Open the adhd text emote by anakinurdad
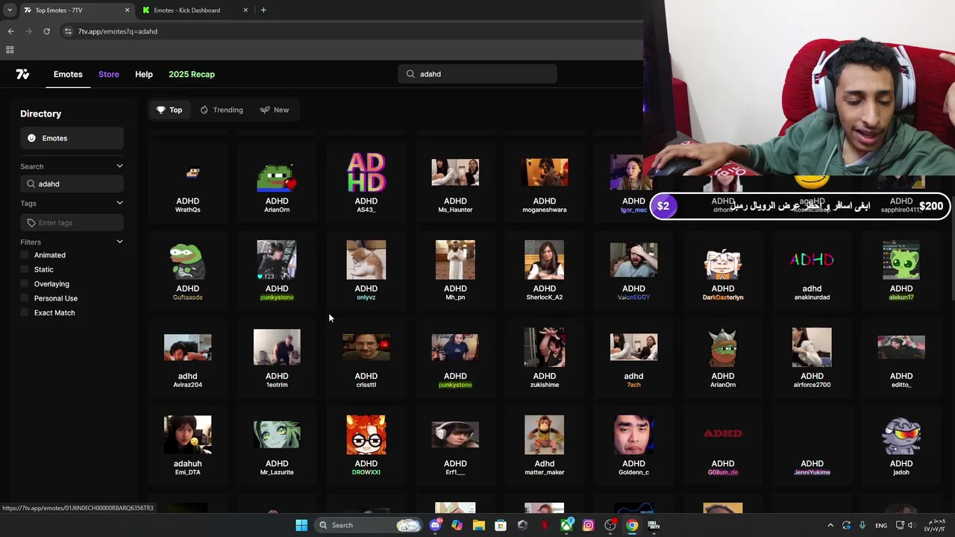This screenshot has height=537, width=955. click(x=812, y=270)
